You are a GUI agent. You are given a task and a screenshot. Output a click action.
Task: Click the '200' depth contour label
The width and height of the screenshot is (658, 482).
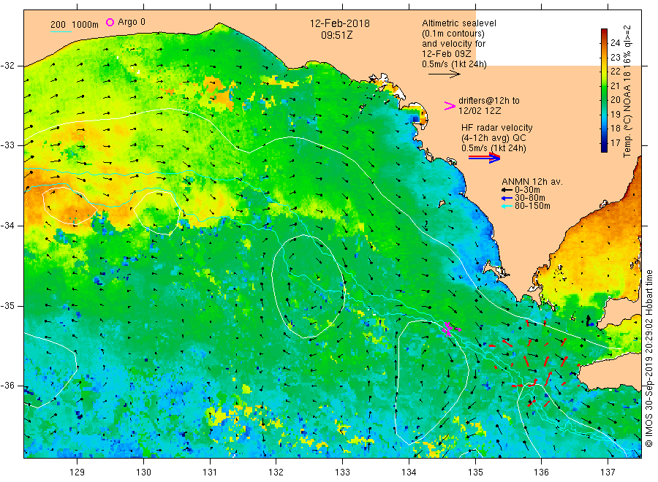tap(58, 25)
